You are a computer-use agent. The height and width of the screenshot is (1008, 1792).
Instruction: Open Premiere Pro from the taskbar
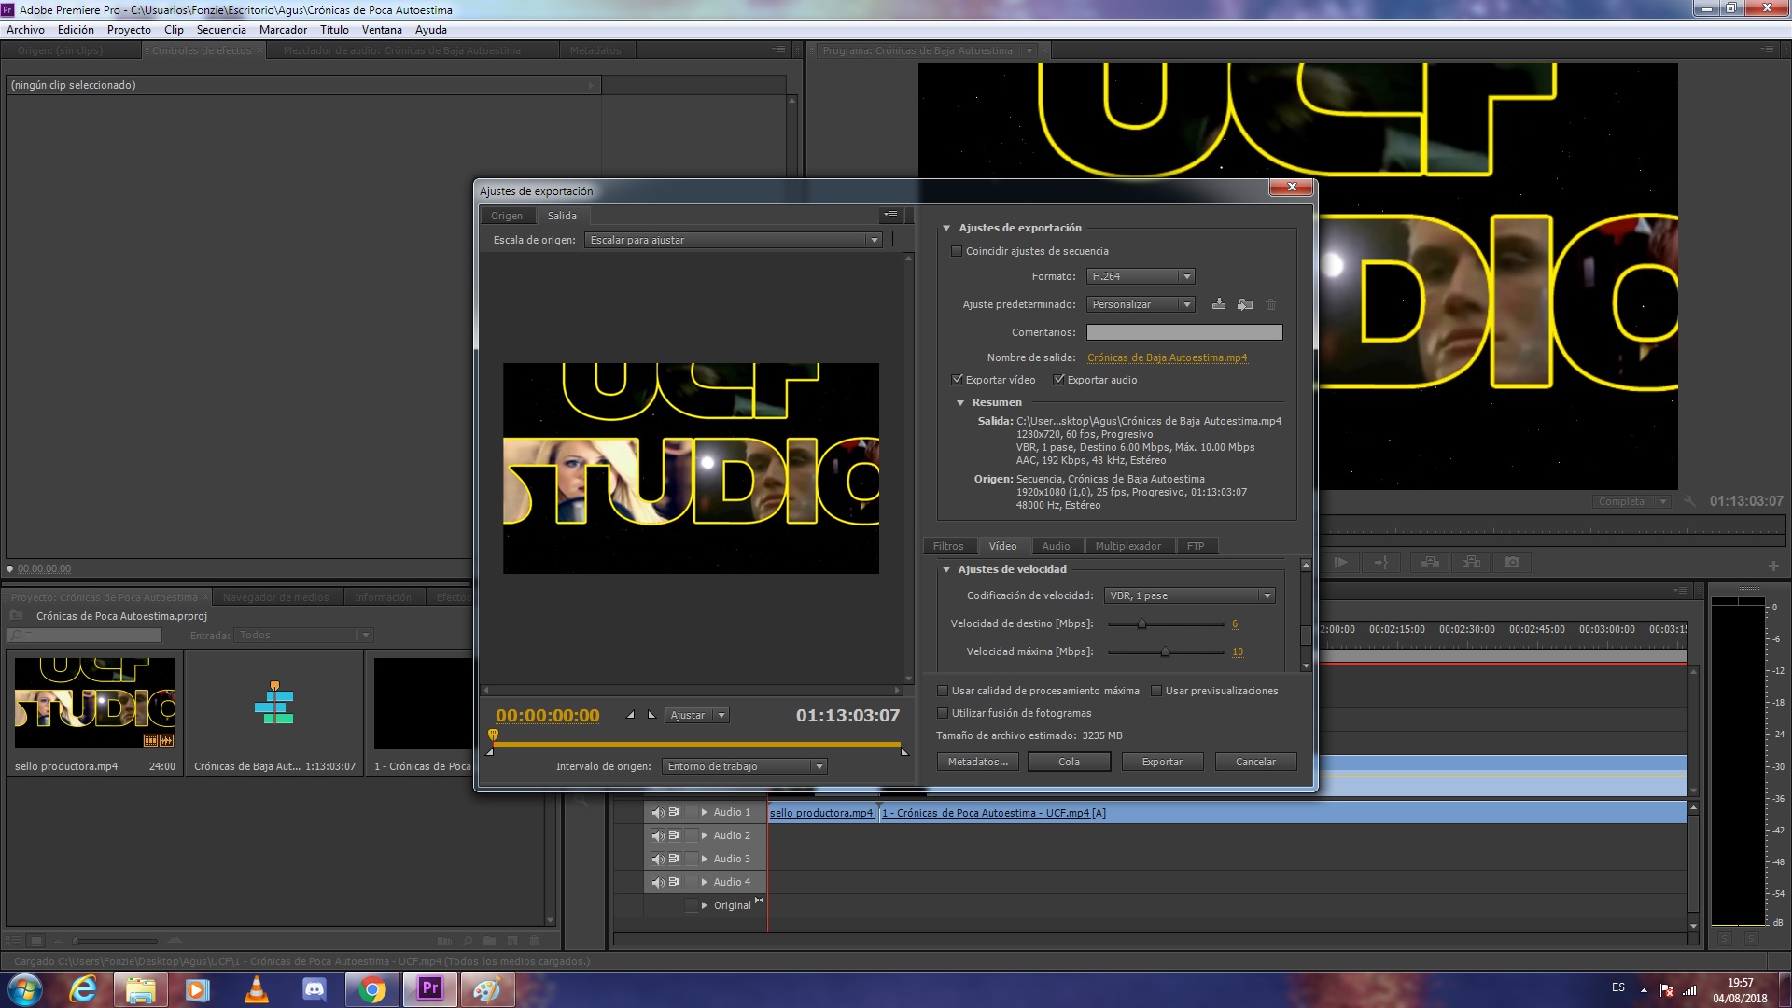[x=429, y=988]
